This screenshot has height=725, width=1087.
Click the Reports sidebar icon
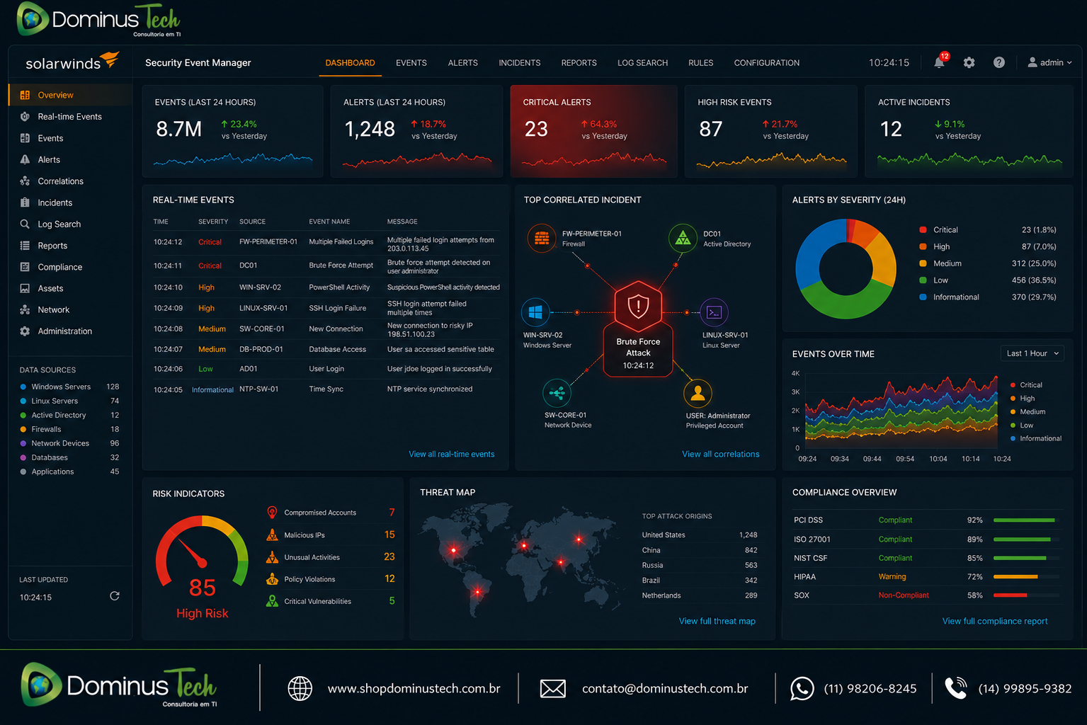click(x=25, y=246)
